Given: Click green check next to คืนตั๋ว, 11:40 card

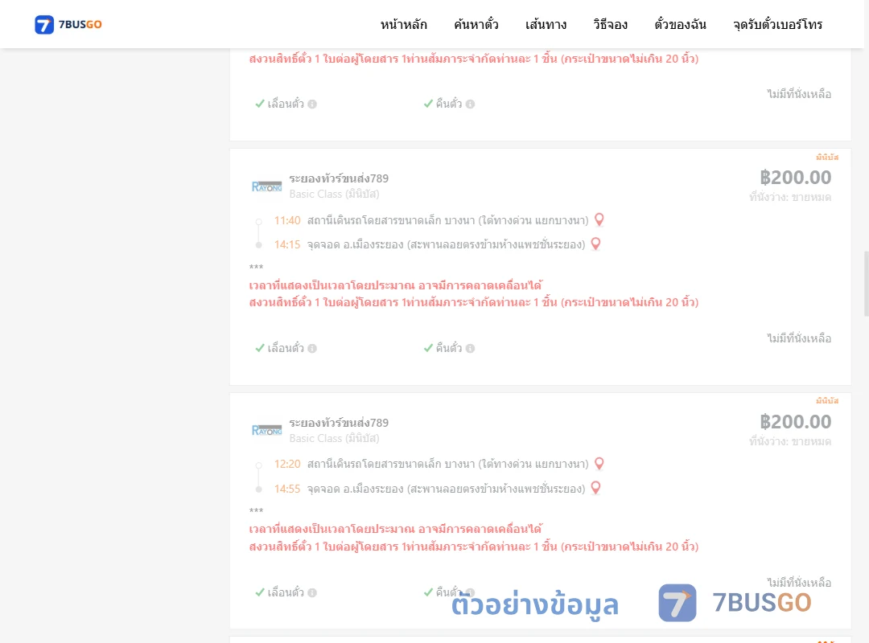Looking at the screenshot, I should coord(428,348).
